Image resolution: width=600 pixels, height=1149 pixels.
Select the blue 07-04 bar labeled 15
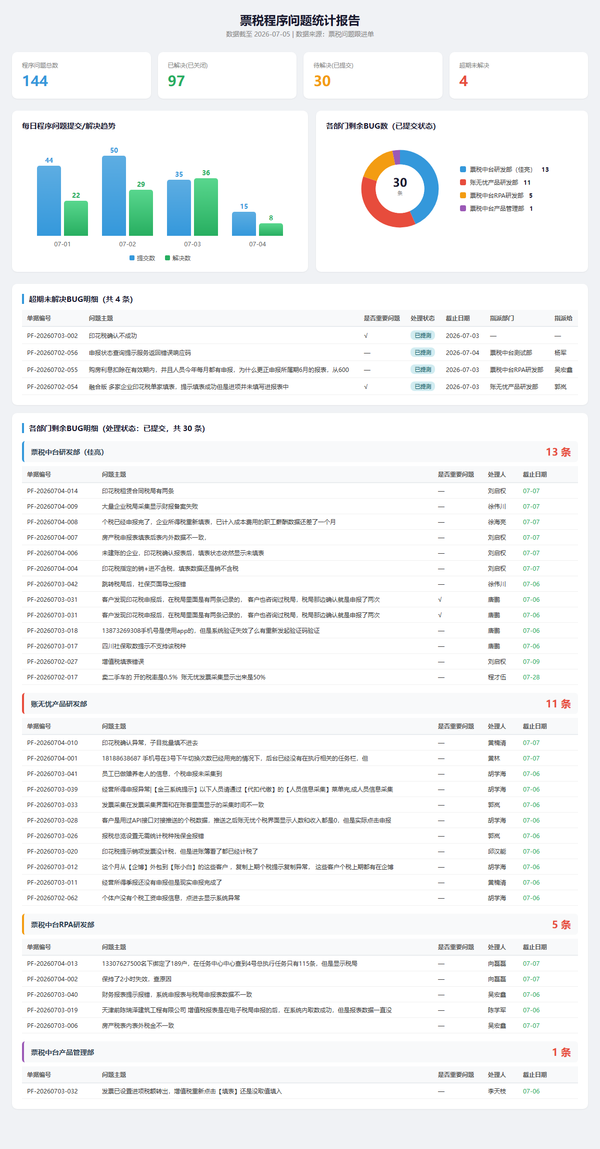[244, 224]
